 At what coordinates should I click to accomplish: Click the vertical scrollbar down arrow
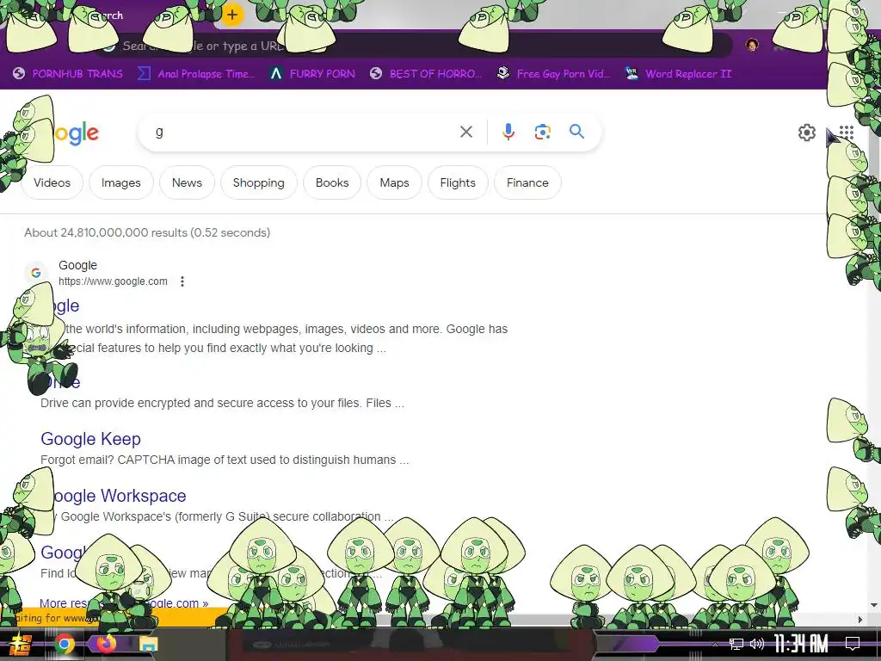click(x=874, y=605)
